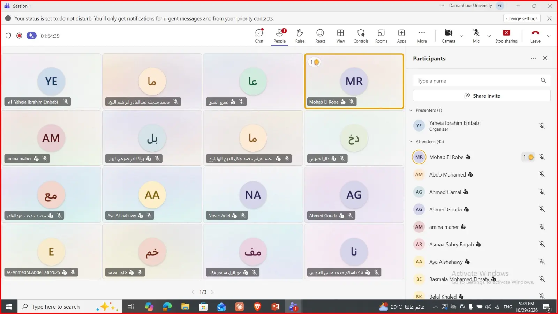558x314 pixels.
Task: Click Change settings in the notification banner
Action: tap(522, 18)
